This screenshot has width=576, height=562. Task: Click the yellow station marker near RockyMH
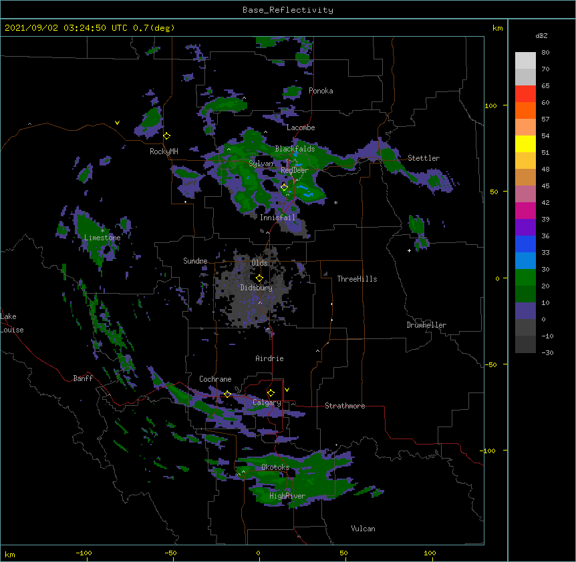coord(167,136)
